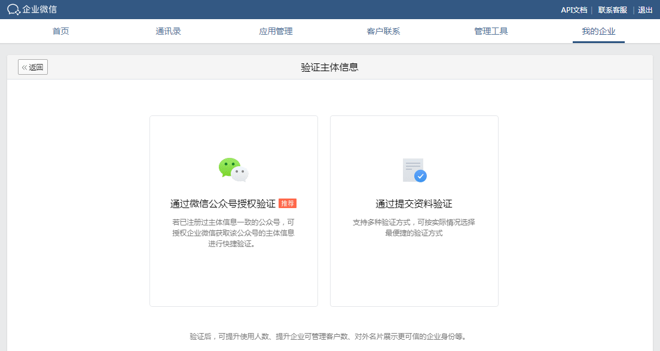Click the green WeChat chat bubbles icon
This screenshot has width=660, height=351.
click(x=233, y=170)
